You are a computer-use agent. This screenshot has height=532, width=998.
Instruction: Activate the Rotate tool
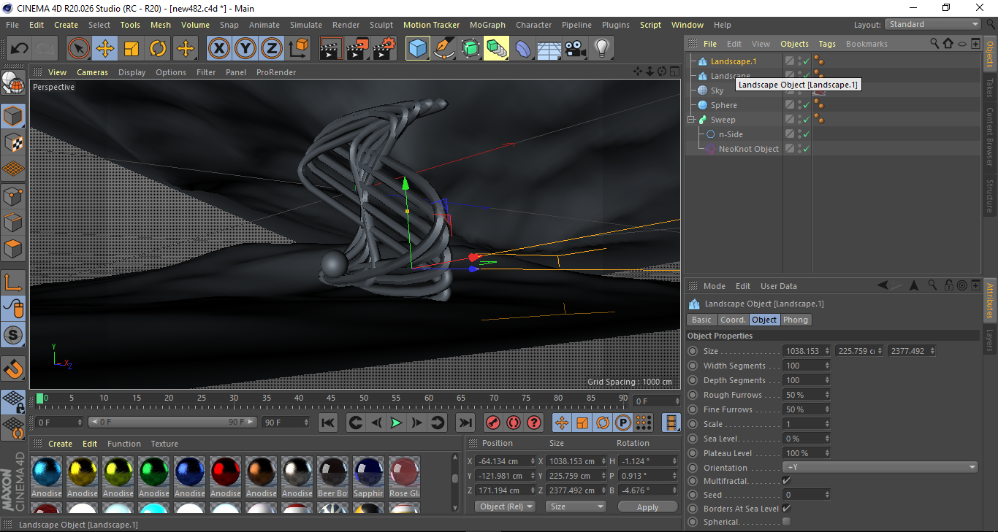point(158,49)
